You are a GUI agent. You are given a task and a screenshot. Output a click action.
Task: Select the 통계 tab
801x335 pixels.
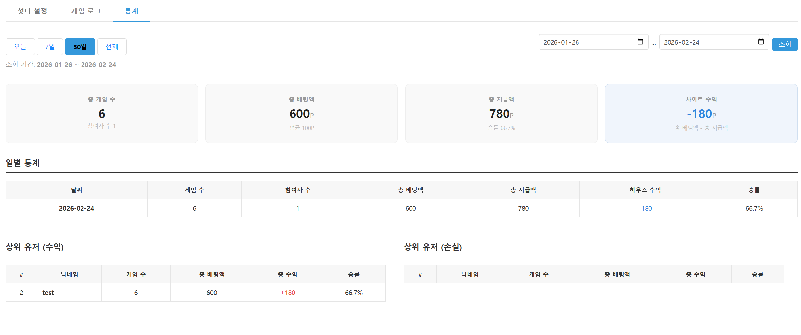pos(131,11)
